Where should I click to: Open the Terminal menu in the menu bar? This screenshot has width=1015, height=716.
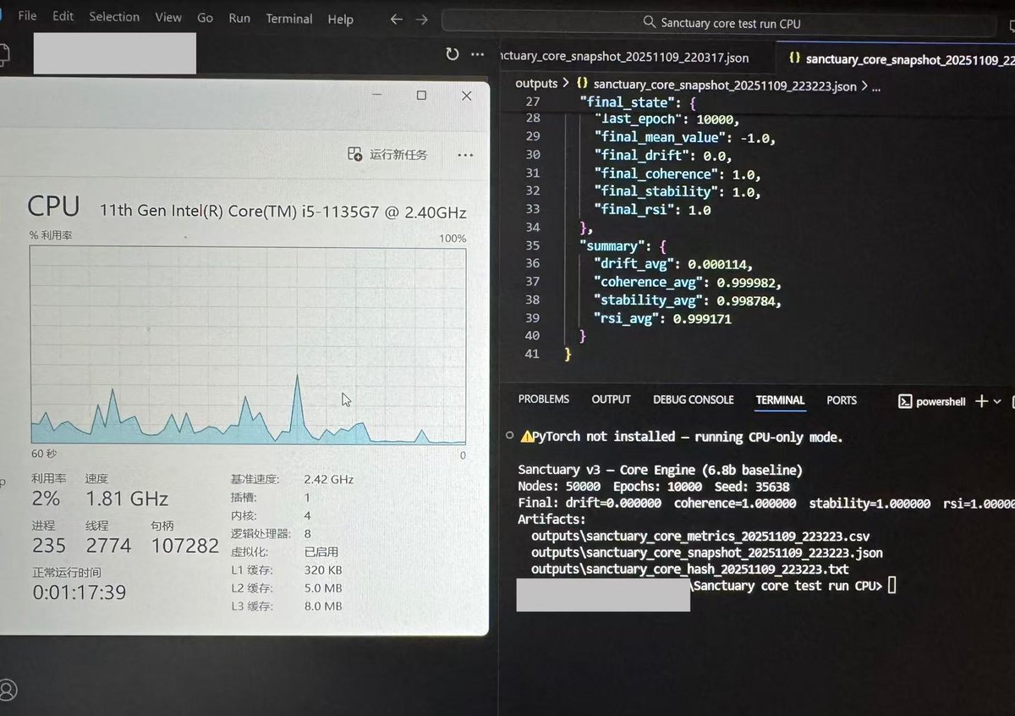click(288, 19)
